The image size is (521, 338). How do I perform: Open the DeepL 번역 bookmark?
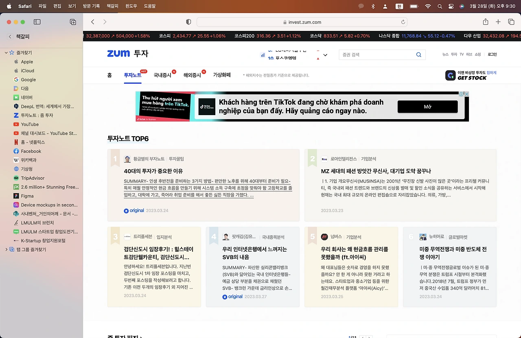pyautogui.click(x=48, y=107)
